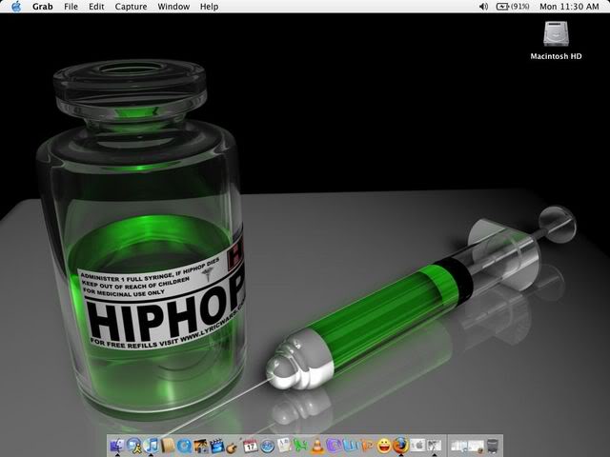
Task: Restore the second minimized window in Dock
Action: 476,447
